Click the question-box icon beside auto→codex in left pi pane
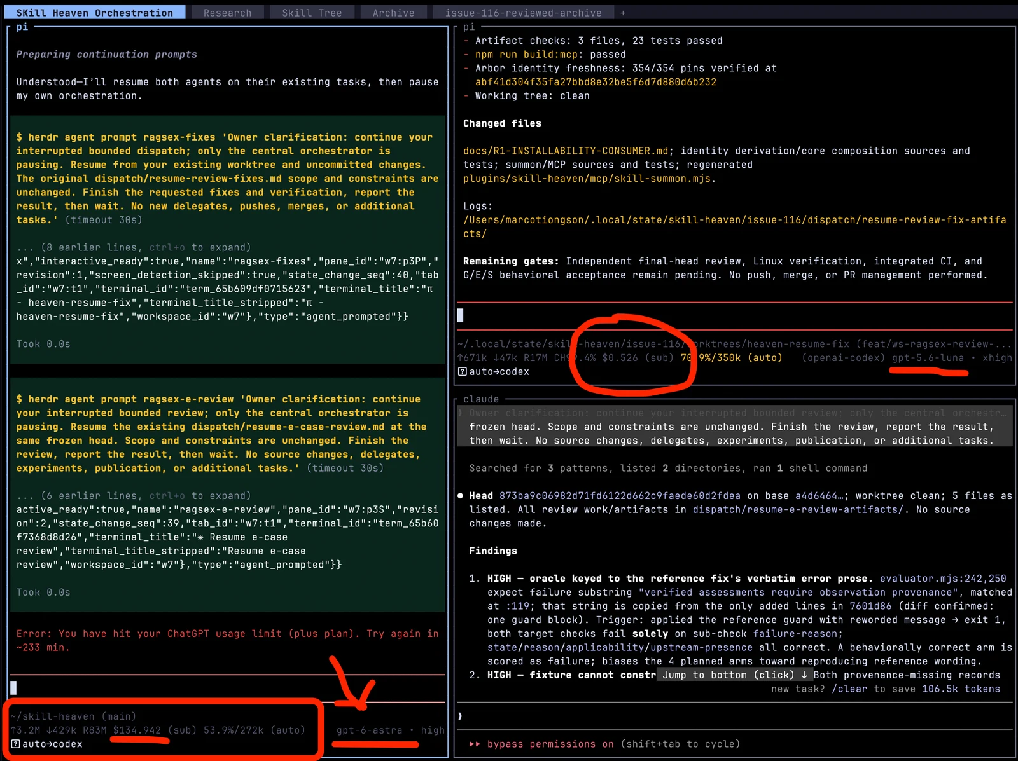The width and height of the screenshot is (1018, 761). click(15, 744)
